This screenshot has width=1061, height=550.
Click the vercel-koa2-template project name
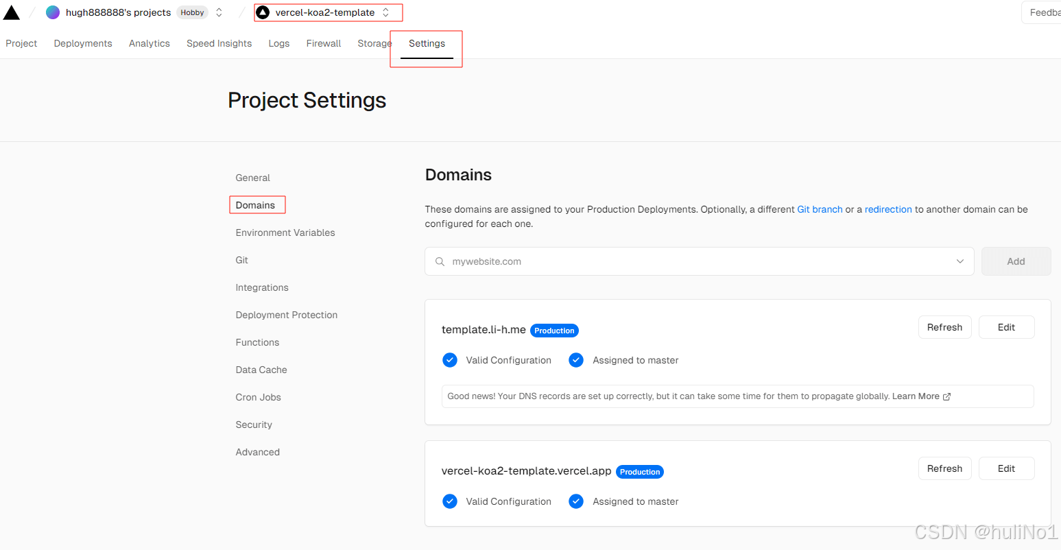pos(325,12)
